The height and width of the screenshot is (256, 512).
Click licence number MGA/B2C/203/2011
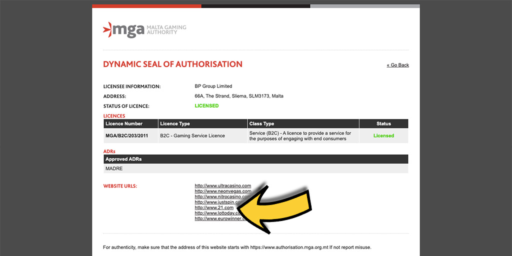pyautogui.click(x=126, y=135)
